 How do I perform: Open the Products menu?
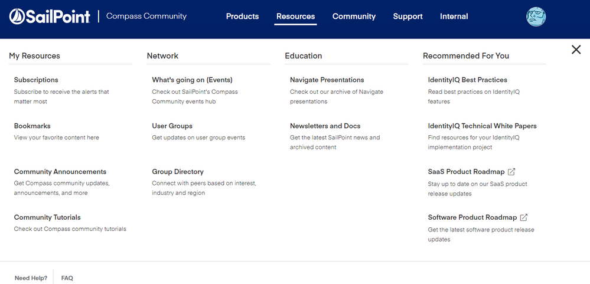(242, 17)
